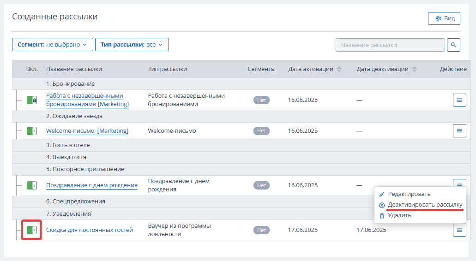Click the search magnifier icon button
This screenshot has height=261, width=476.
[x=453, y=45]
